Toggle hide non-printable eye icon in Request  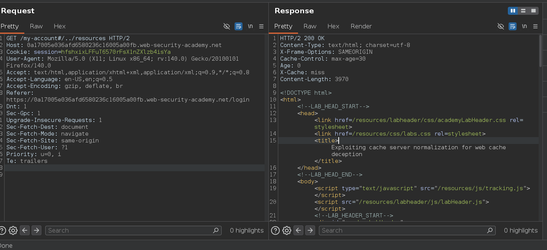click(227, 27)
